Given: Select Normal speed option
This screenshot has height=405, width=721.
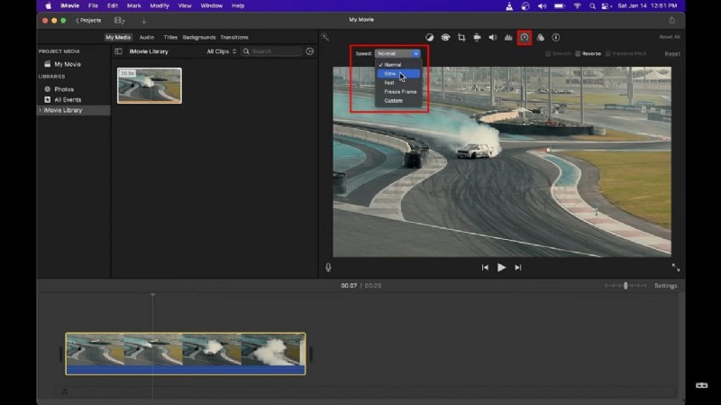Looking at the screenshot, I should tap(398, 65).
